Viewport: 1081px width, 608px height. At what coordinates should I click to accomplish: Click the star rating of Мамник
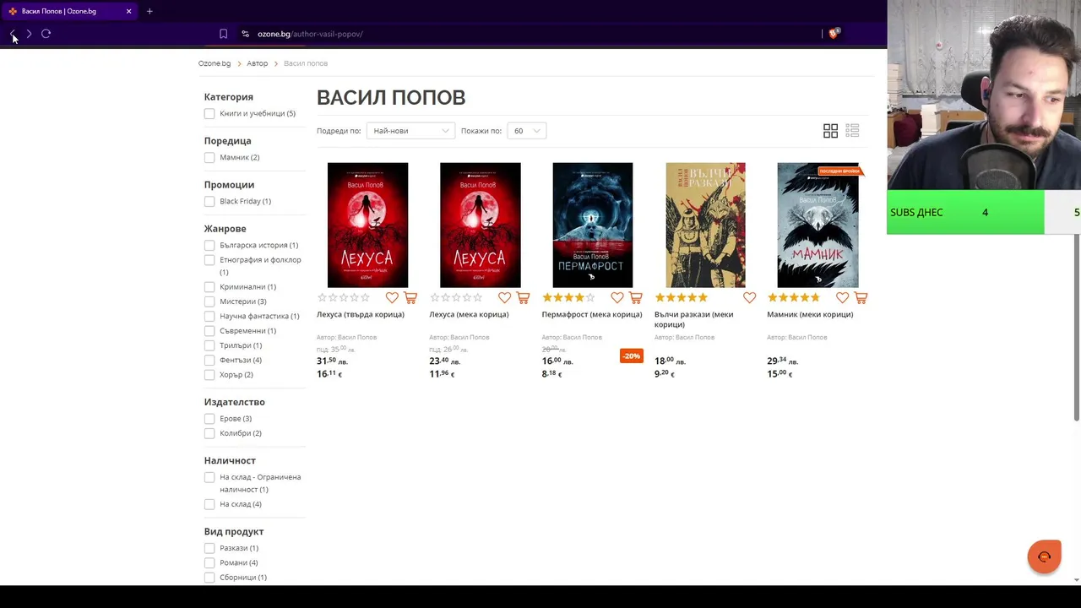(793, 297)
